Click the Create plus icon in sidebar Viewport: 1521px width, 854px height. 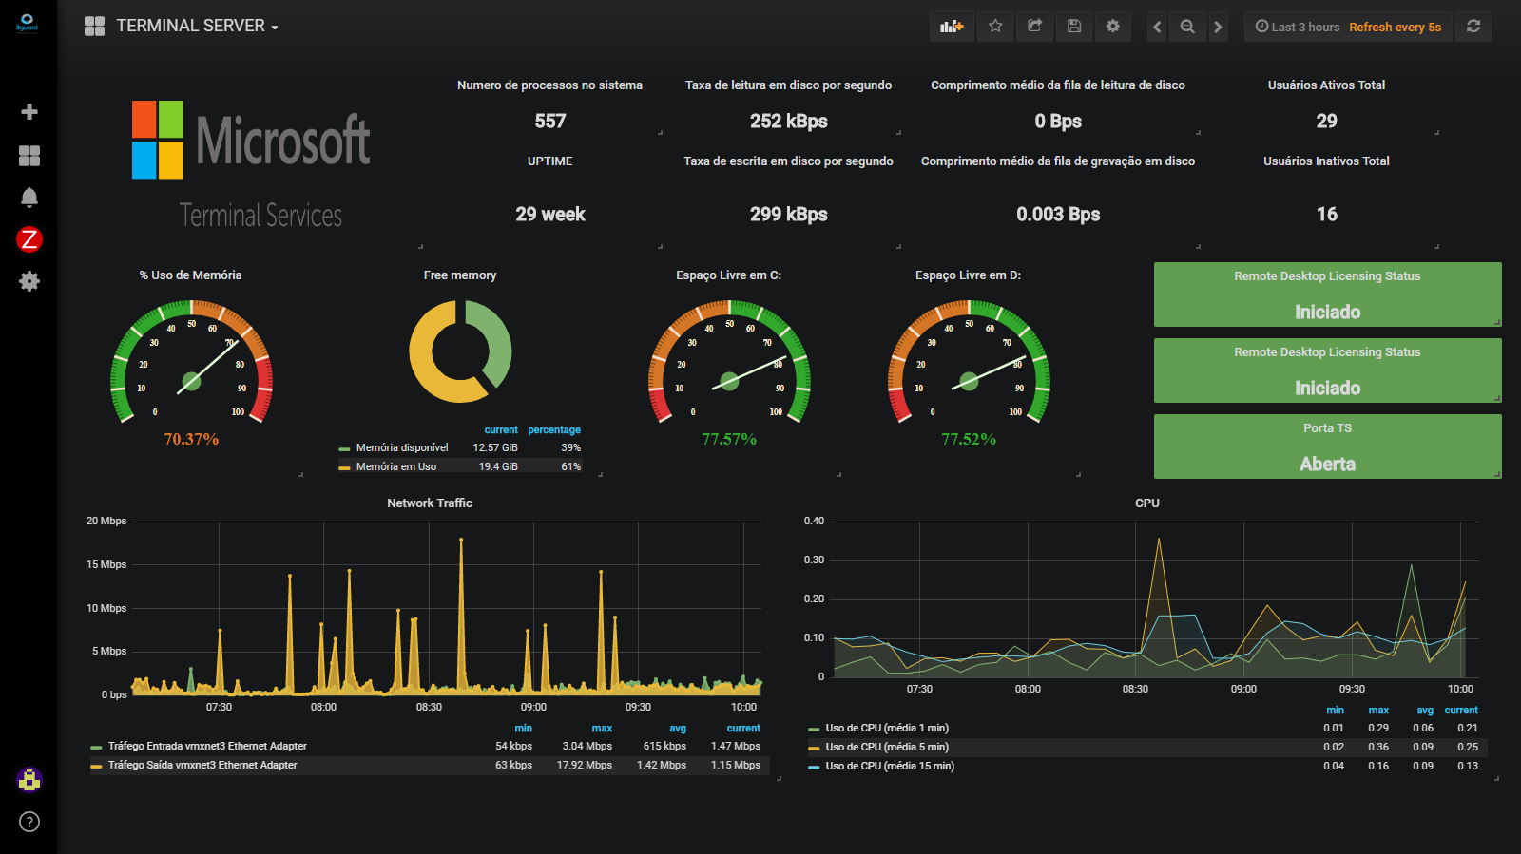pos(29,112)
